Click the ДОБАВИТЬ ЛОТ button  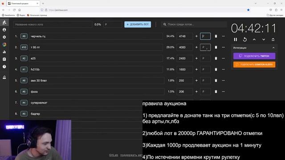coord(138,24)
